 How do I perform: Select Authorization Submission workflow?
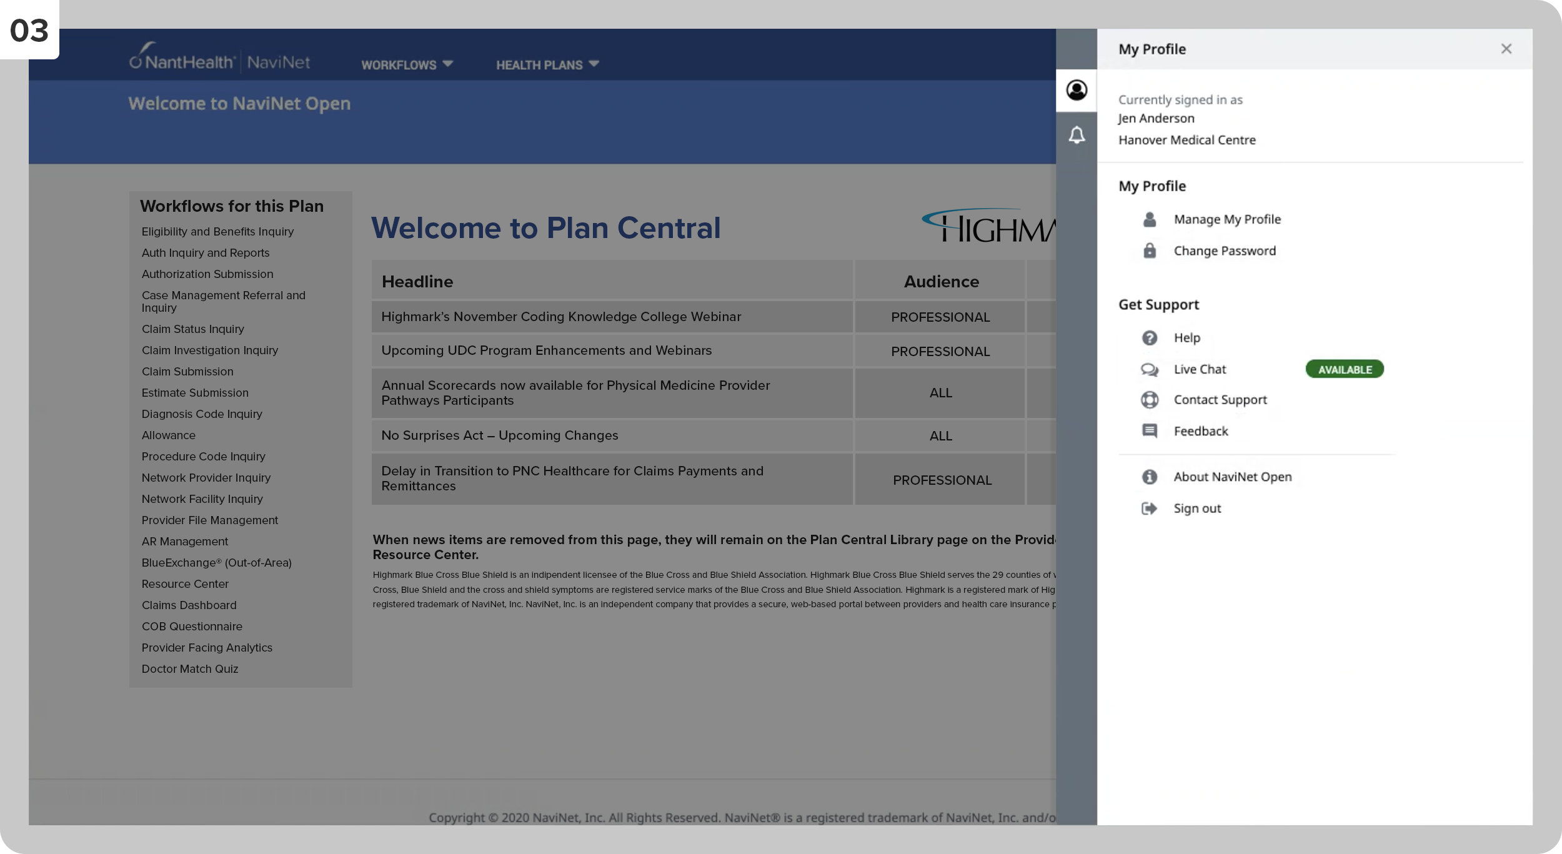pyautogui.click(x=207, y=274)
